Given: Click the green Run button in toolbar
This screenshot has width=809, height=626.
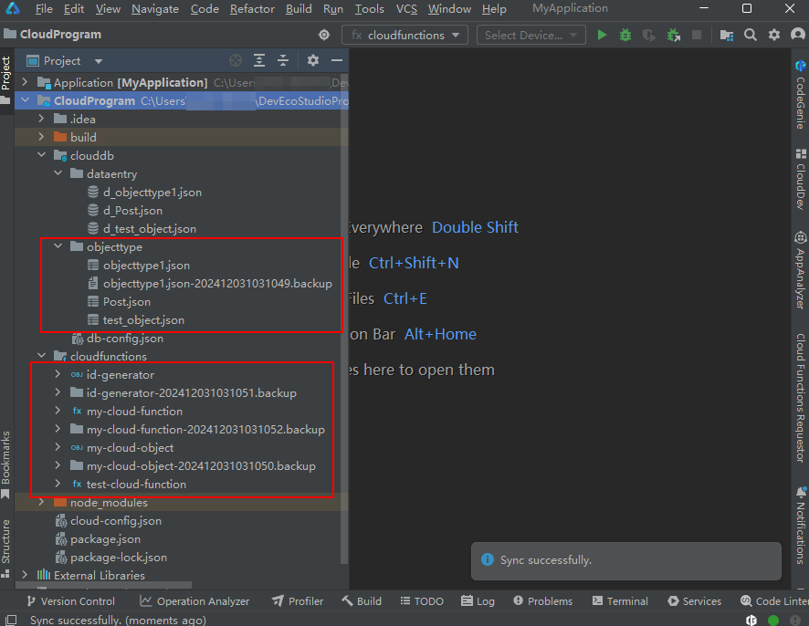Looking at the screenshot, I should pos(602,36).
